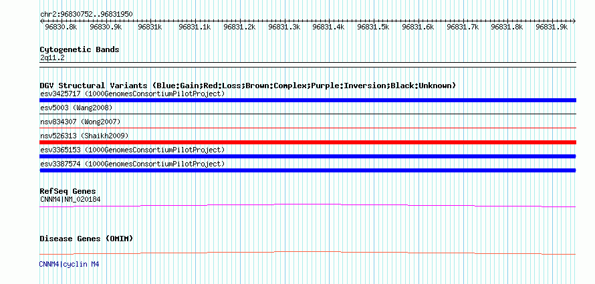
Task: Click the magenta CNNM4 RefSeq gene line
Action: tap(308, 206)
